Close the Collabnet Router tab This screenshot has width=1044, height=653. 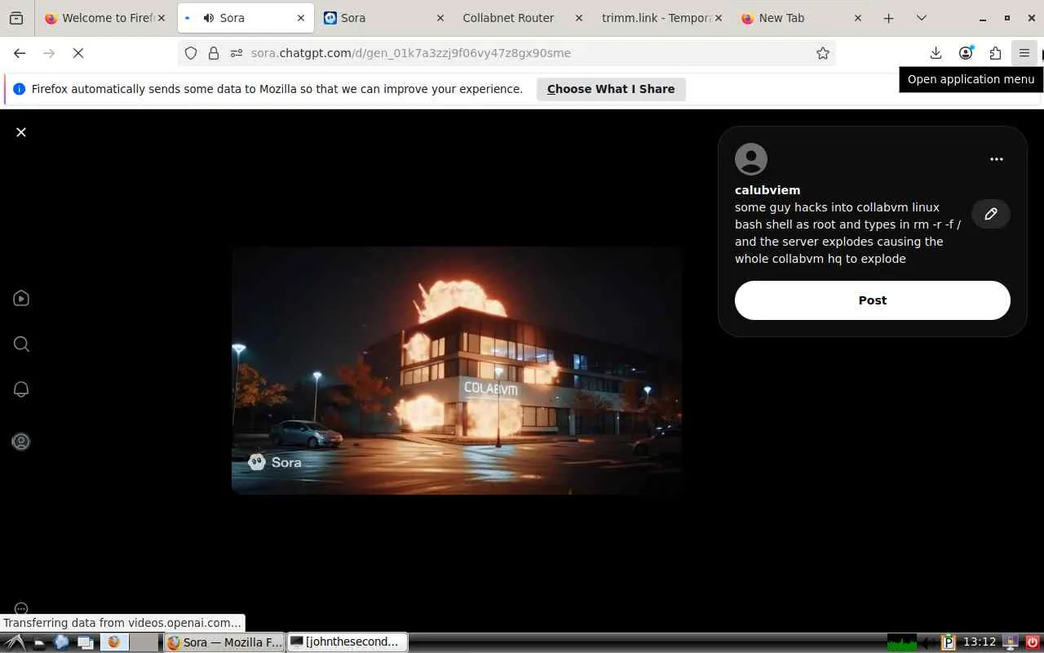coord(579,18)
